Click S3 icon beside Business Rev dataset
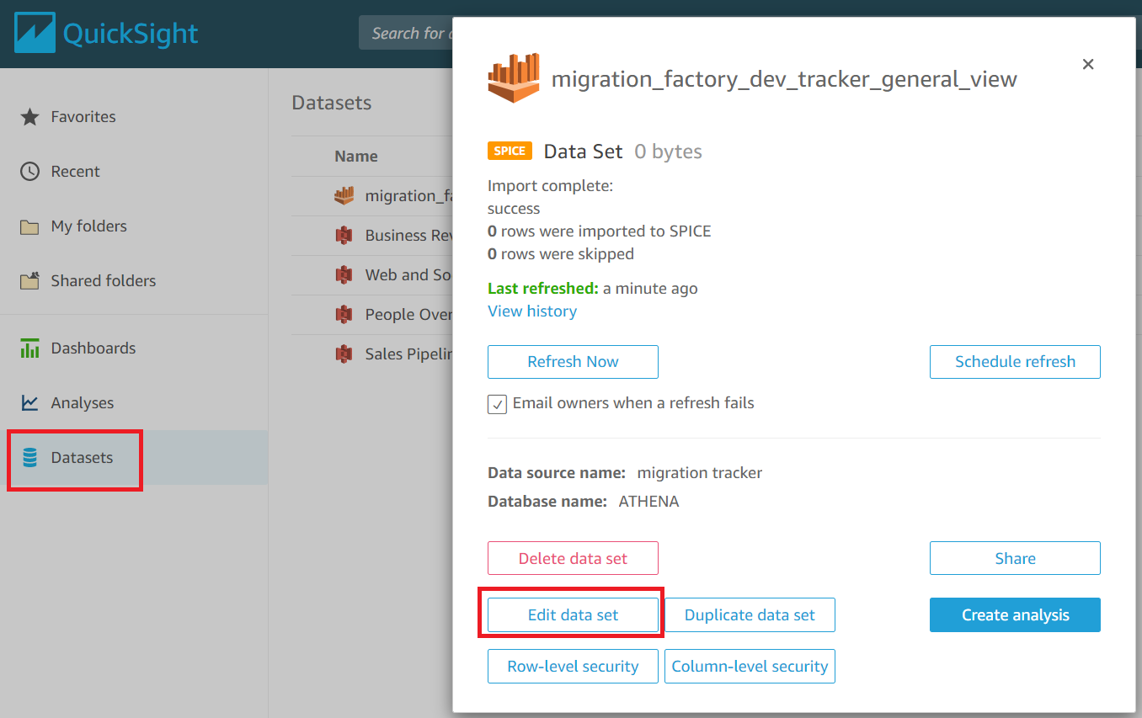 point(344,235)
